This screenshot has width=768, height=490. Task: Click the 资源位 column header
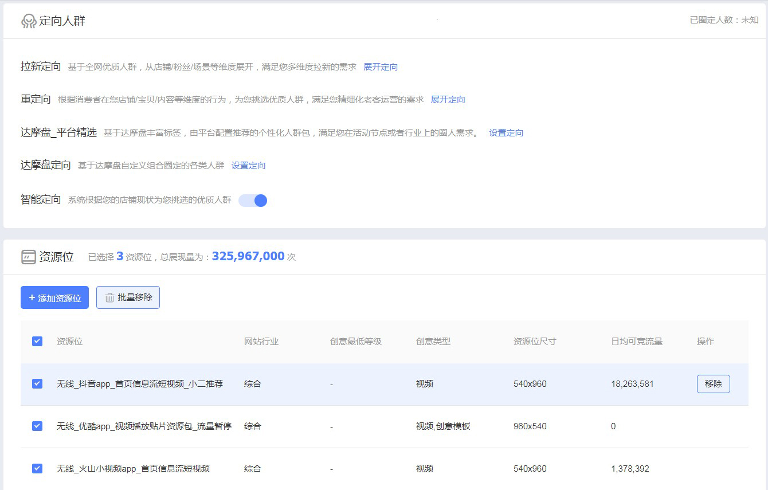coord(69,341)
